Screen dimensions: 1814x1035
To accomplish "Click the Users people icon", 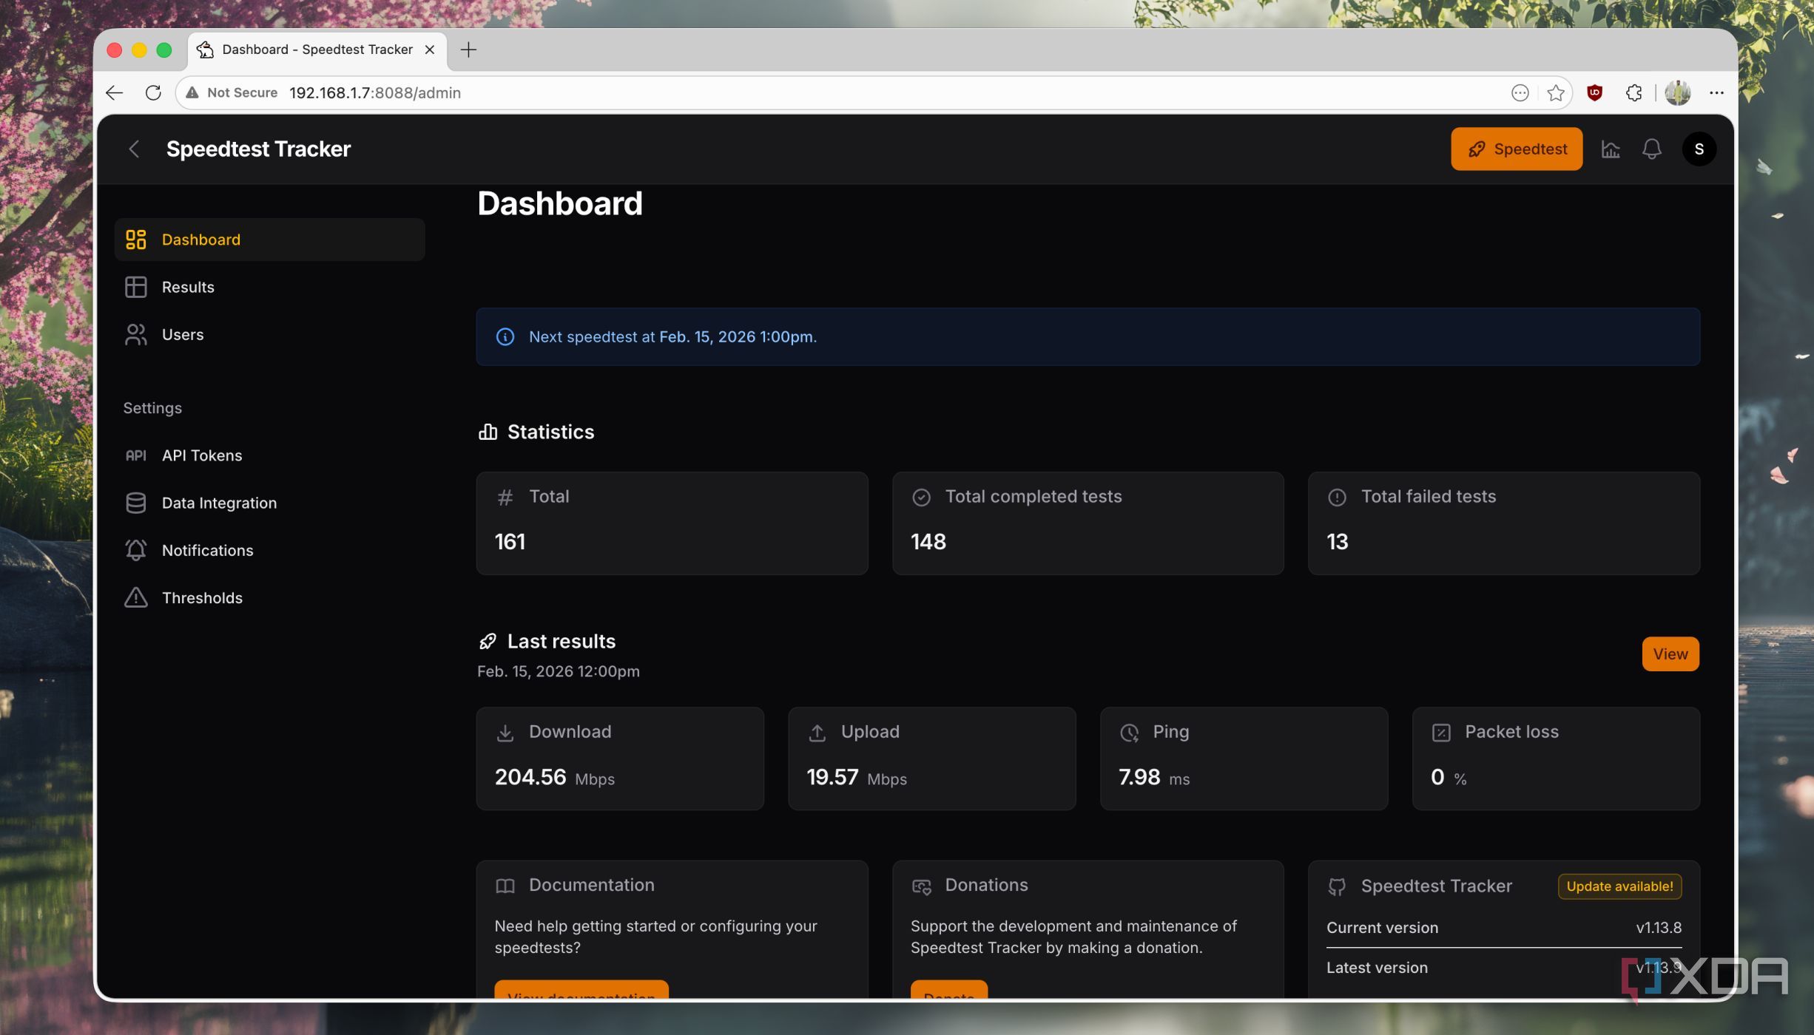I will point(135,334).
